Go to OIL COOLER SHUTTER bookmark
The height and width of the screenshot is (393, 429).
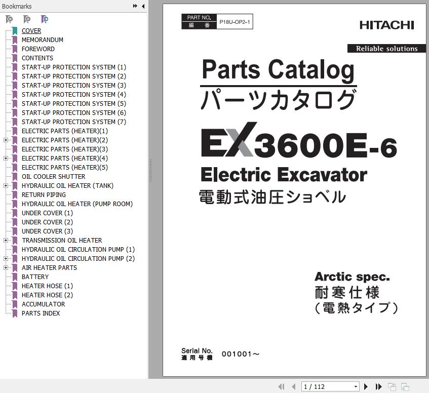[x=53, y=177]
